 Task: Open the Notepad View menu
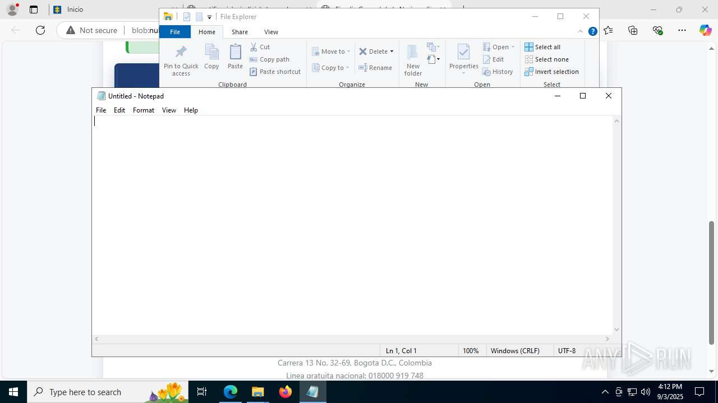[x=169, y=110]
